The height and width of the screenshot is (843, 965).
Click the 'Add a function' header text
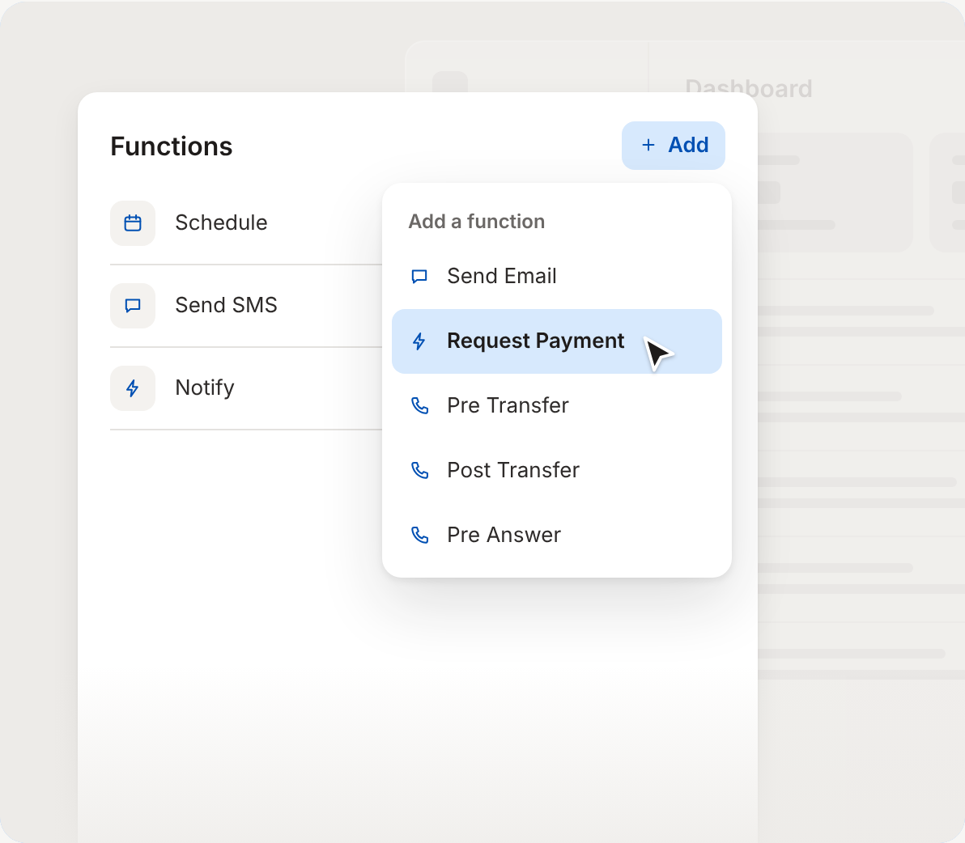pos(476,222)
